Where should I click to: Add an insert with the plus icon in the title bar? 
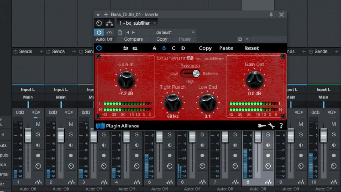106,15
